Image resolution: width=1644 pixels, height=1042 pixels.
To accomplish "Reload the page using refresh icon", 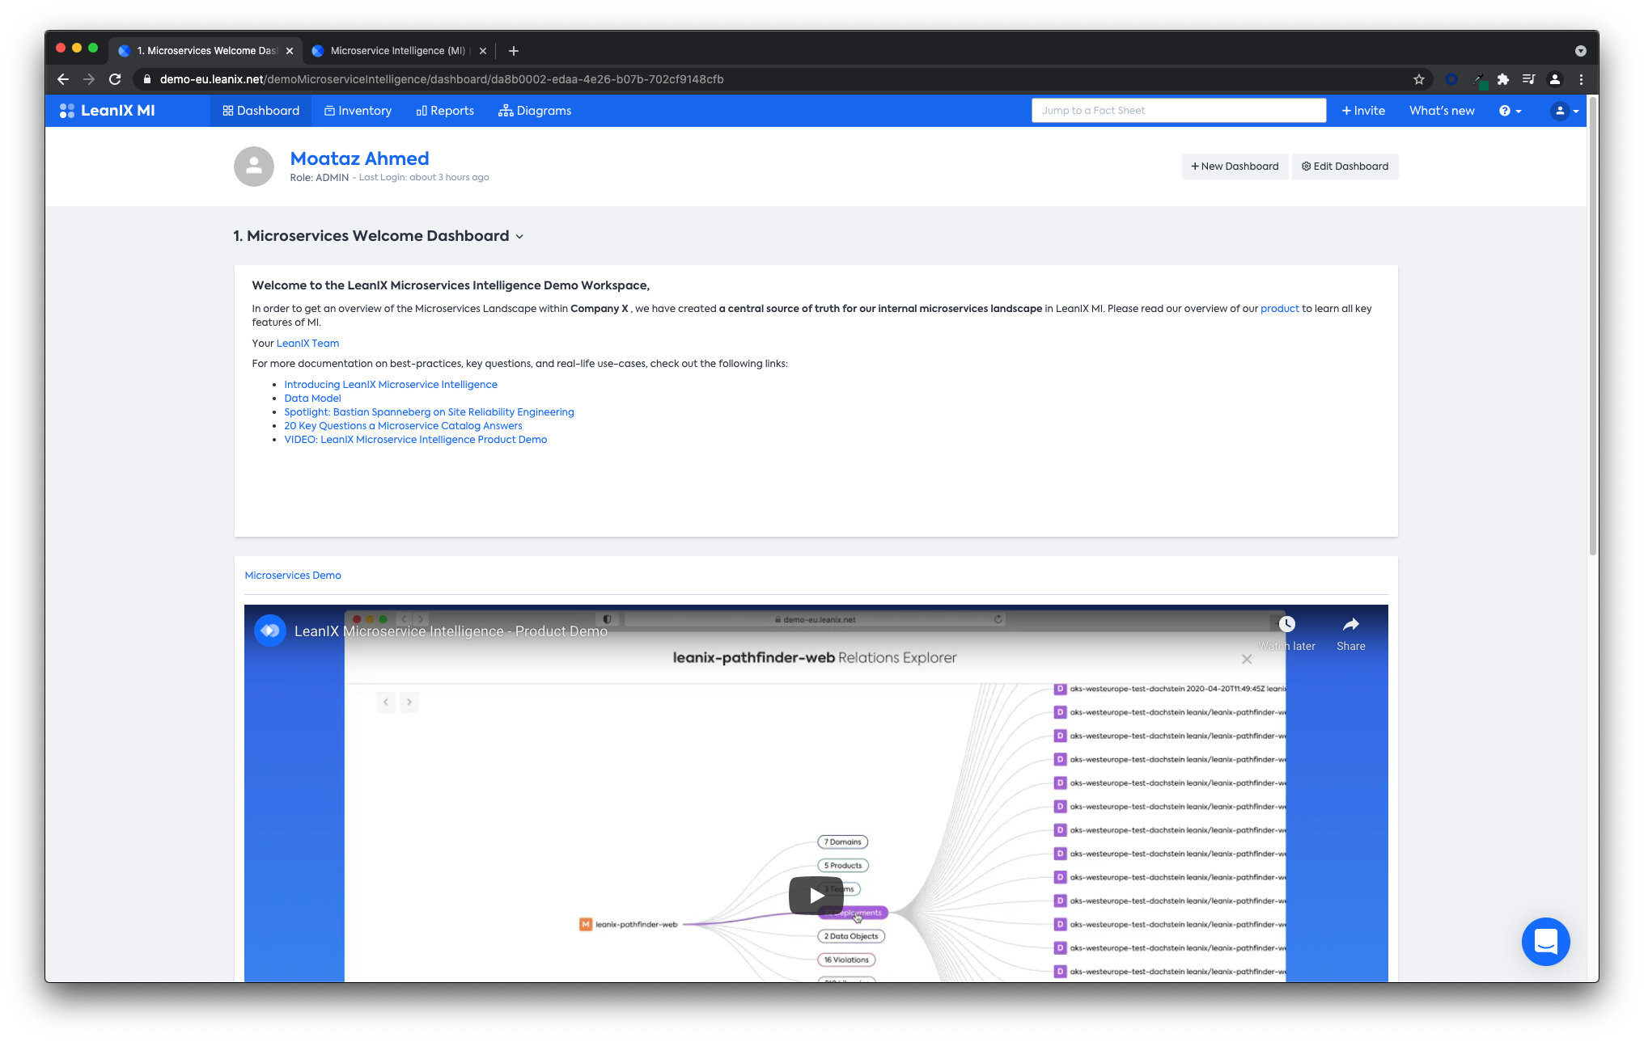I will pos(115,79).
